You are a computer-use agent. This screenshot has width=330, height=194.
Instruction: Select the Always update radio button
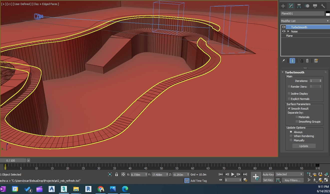(x=291, y=132)
